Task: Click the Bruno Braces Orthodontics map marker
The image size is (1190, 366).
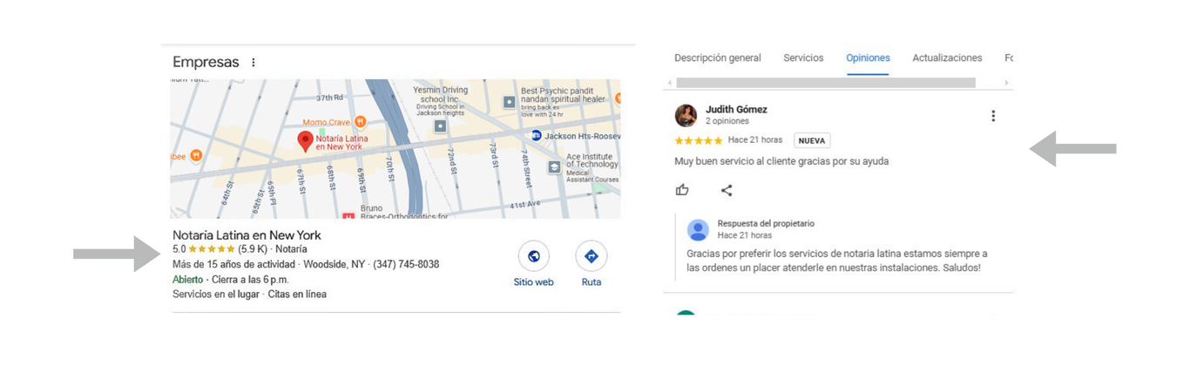Action: [x=348, y=215]
